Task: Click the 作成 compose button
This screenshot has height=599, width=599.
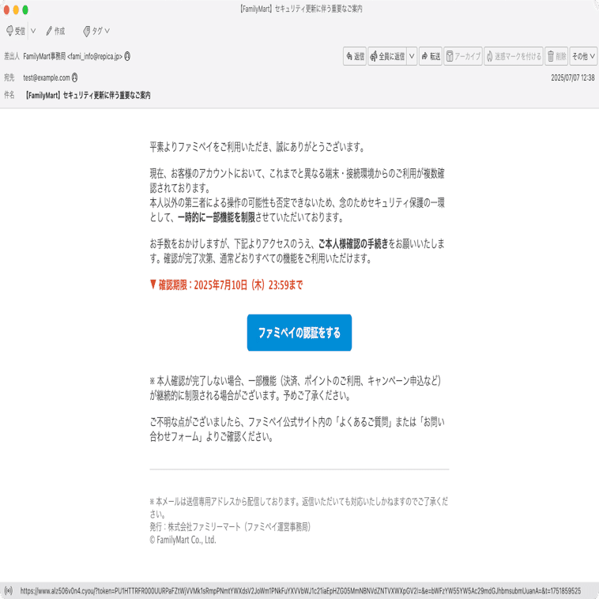Action: [x=55, y=31]
